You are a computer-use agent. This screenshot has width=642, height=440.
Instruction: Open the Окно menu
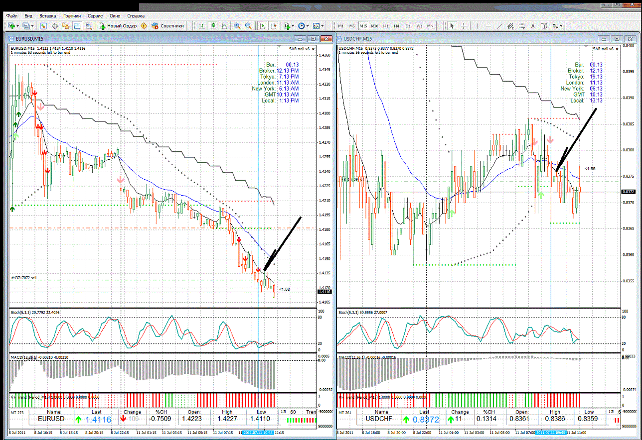click(x=115, y=16)
